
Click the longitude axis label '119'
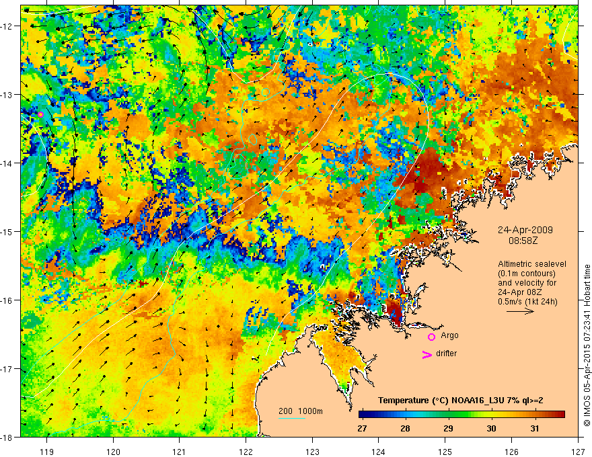pyautogui.click(x=47, y=452)
